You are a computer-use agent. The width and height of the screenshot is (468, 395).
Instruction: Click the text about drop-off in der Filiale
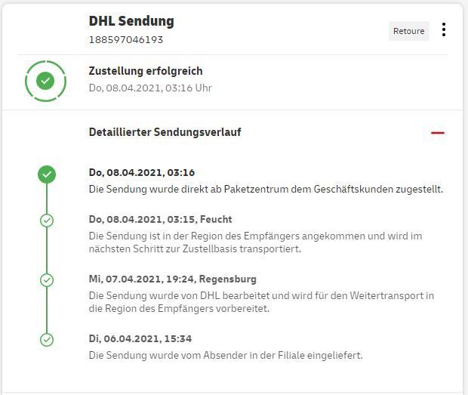[x=226, y=355]
